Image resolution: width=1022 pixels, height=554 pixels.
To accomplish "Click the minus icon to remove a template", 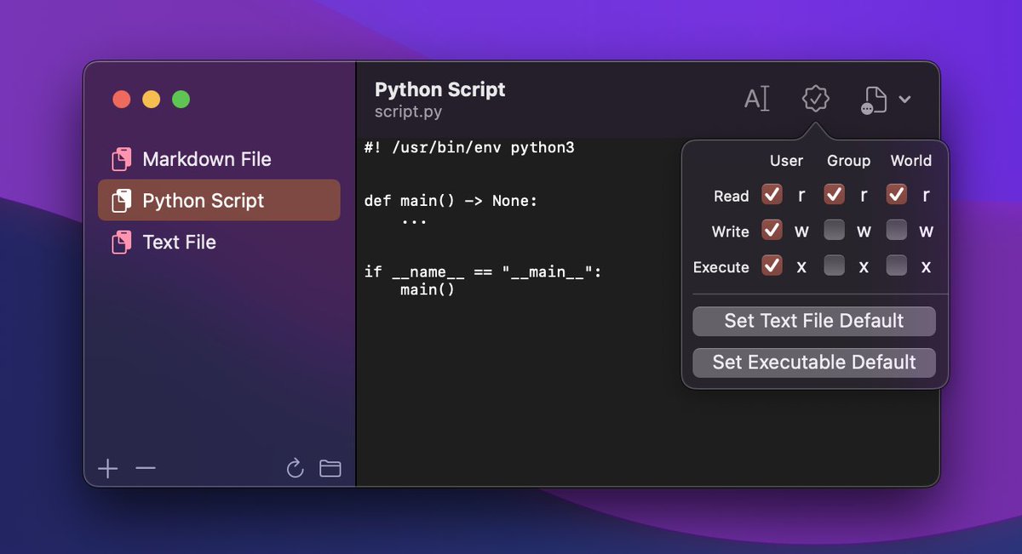I will tap(146, 468).
